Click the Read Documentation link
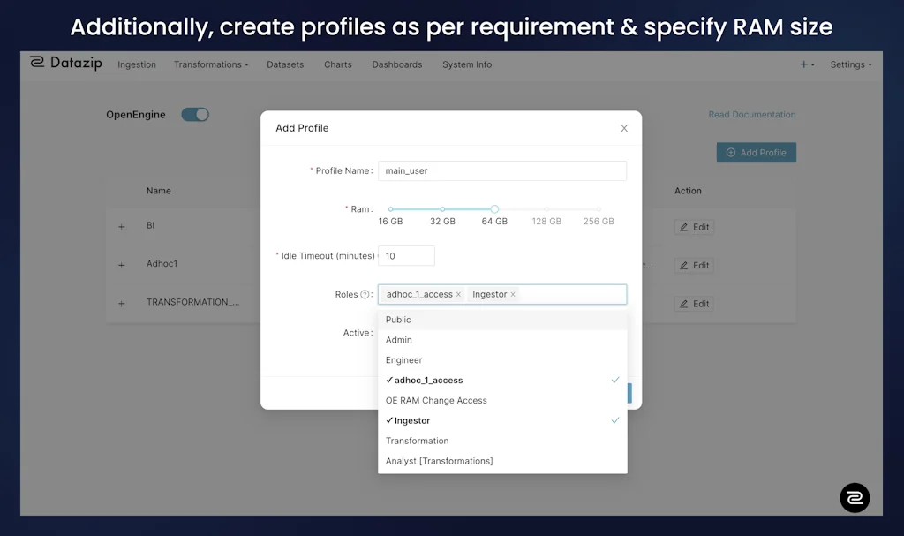This screenshot has width=904, height=536. coord(751,114)
